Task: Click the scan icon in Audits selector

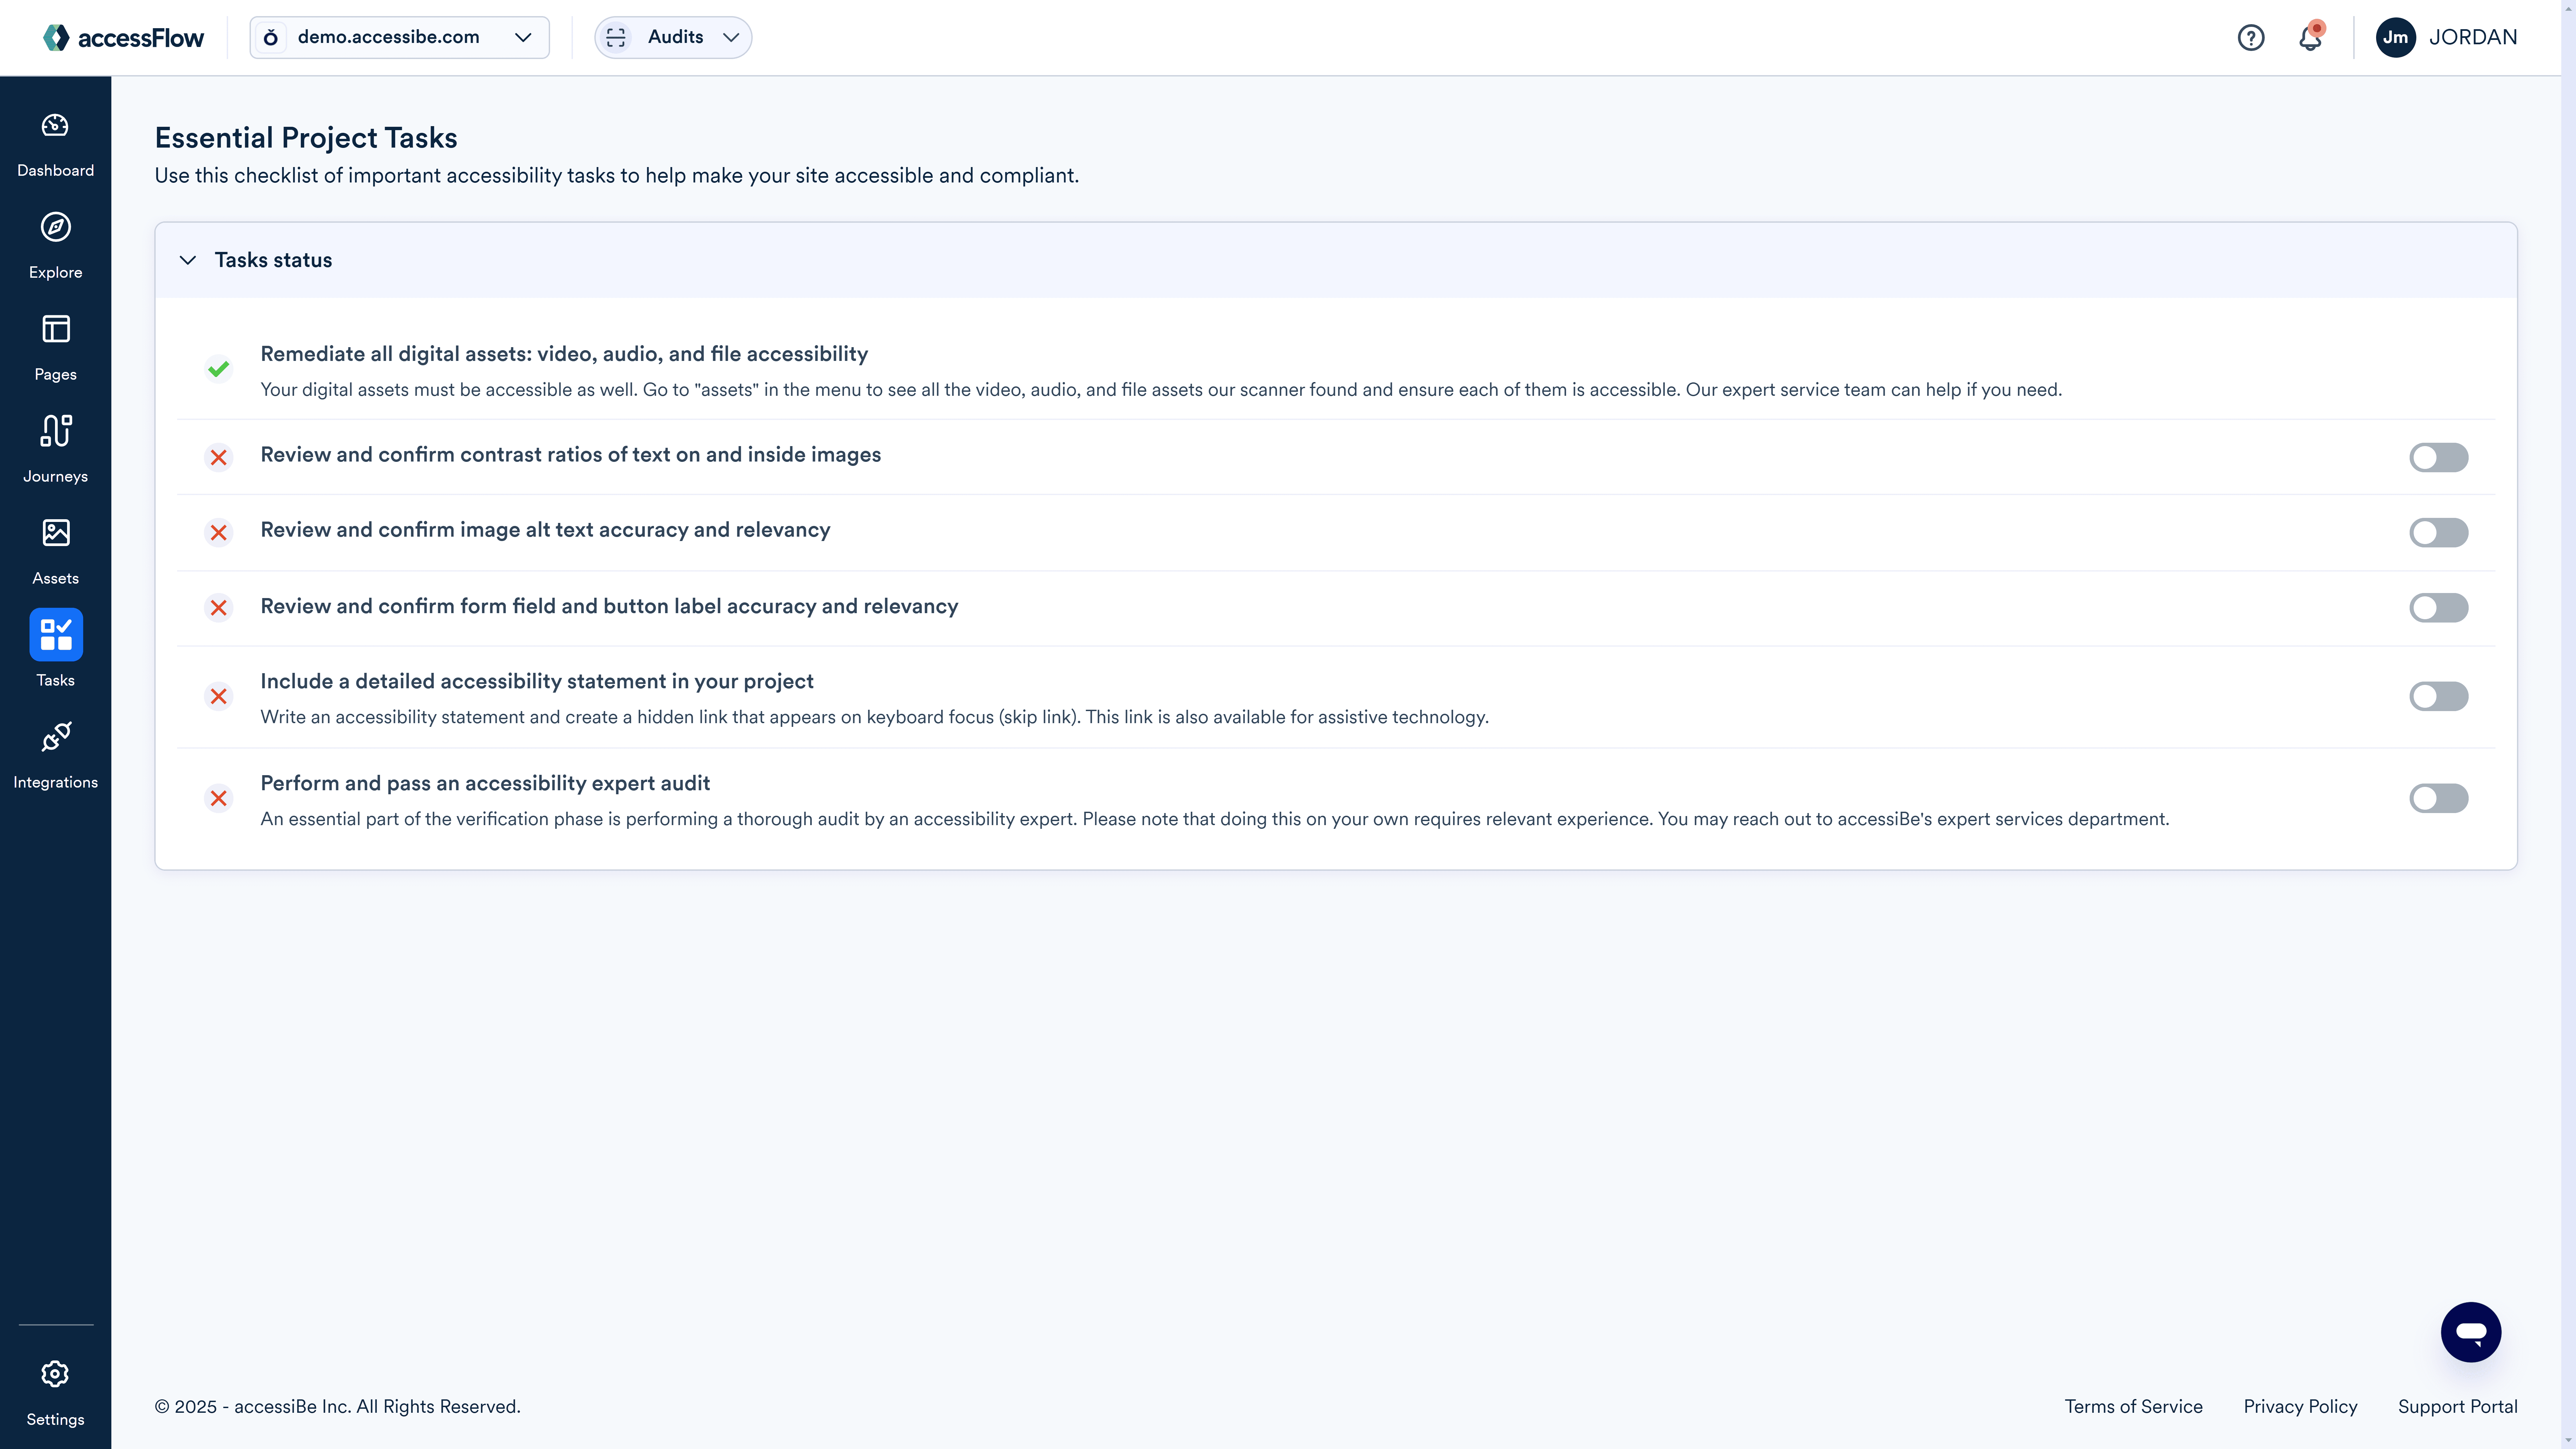Action: pyautogui.click(x=616, y=38)
